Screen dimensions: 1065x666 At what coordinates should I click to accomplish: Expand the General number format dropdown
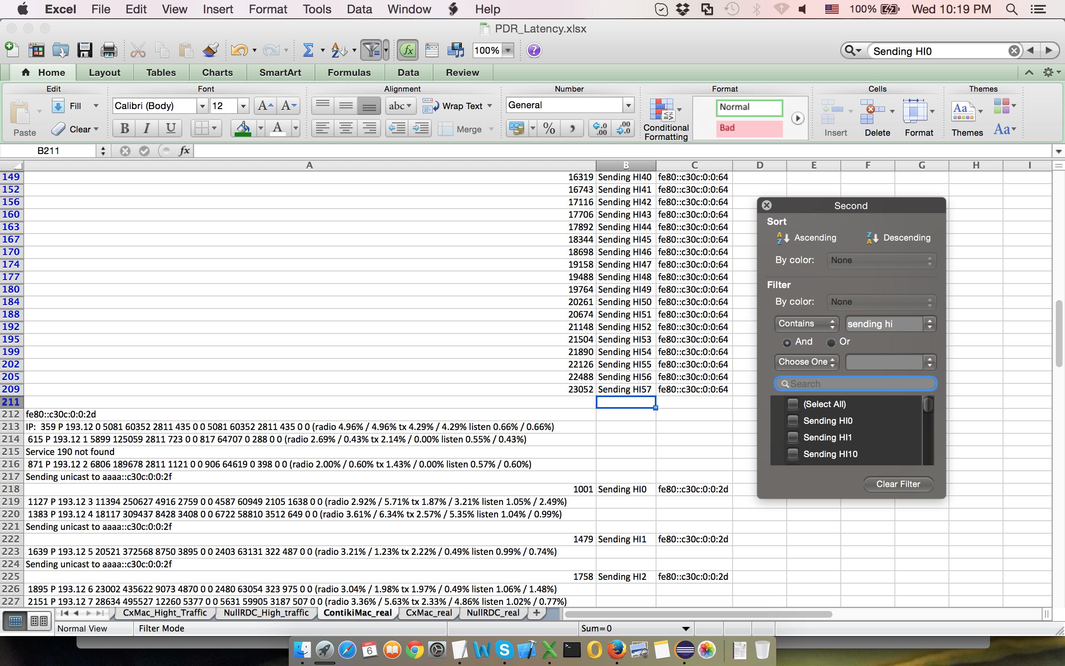pos(628,105)
